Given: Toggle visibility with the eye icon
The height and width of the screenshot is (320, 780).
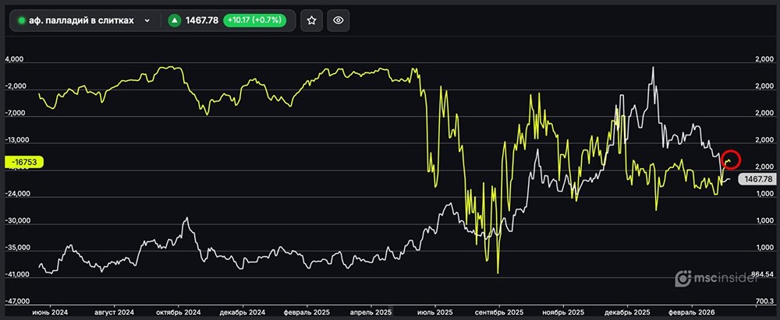Looking at the screenshot, I should [x=339, y=20].
